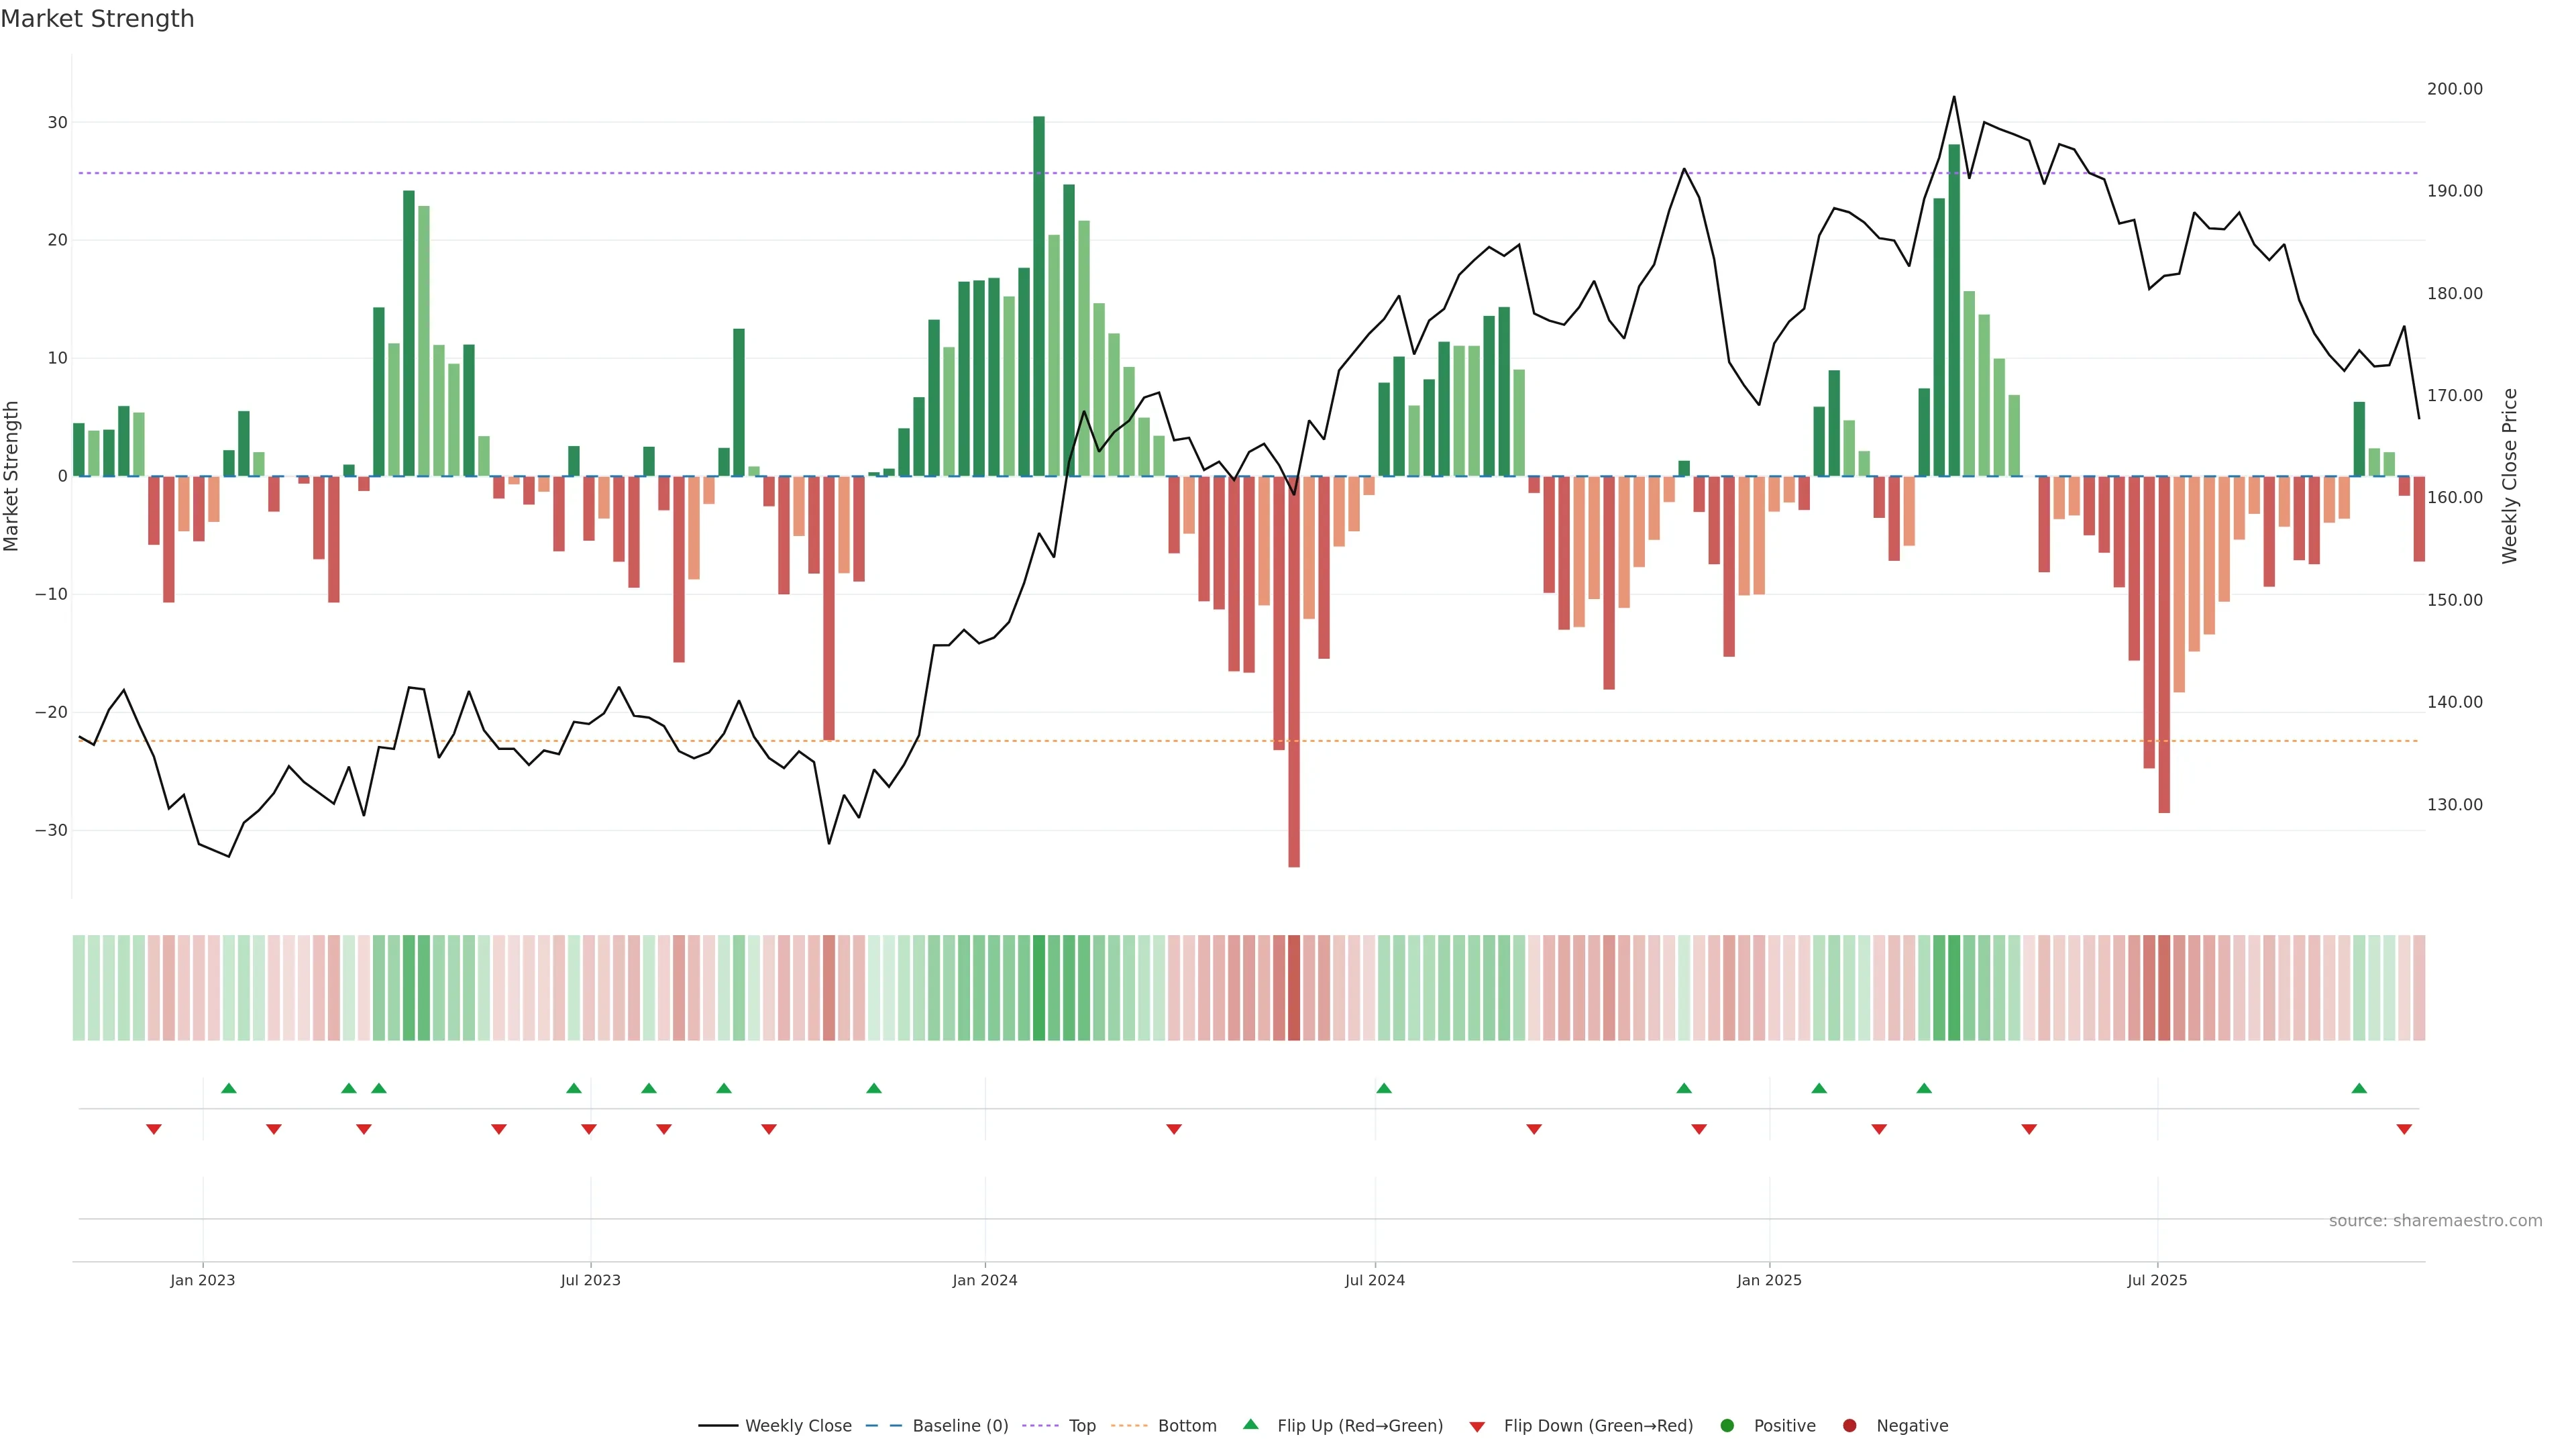Click first green flip-up marker after Jan 2023
This screenshot has height=1449, width=2576.
tap(229, 1088)
